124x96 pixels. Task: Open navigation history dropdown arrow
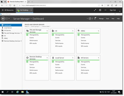tap(9, 18)
